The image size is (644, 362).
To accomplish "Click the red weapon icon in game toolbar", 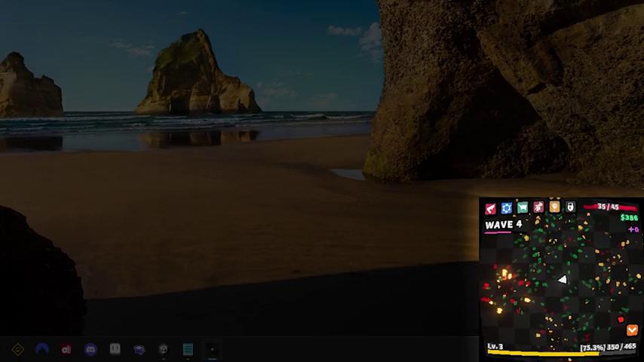I will tap(490, 208).
